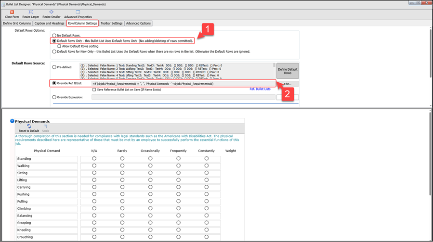Click the Standing row text cell
Viewport: 433px width, 242px height.
pyautogui.click(x=47, y=159)
